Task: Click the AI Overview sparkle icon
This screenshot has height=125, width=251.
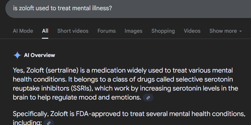Action: [17, 55]
